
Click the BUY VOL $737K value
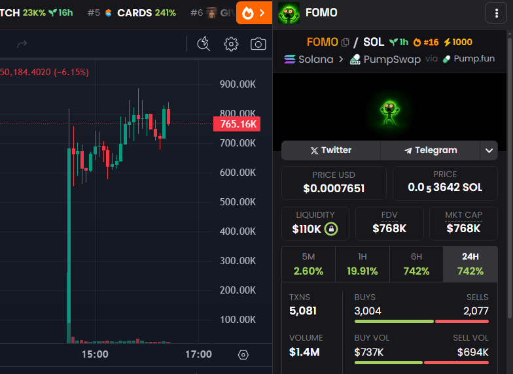(369, 352)
